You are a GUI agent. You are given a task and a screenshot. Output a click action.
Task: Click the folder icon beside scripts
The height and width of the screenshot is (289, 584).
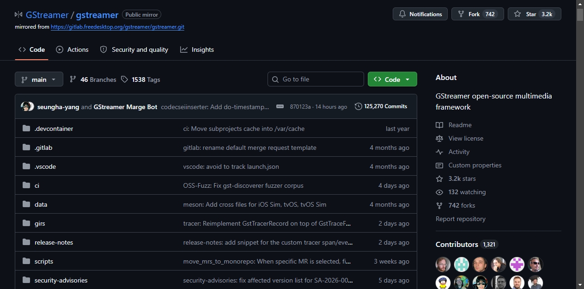(x=26, y=261)
